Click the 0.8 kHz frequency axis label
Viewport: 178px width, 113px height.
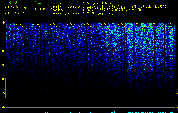[x=2, y=79]
